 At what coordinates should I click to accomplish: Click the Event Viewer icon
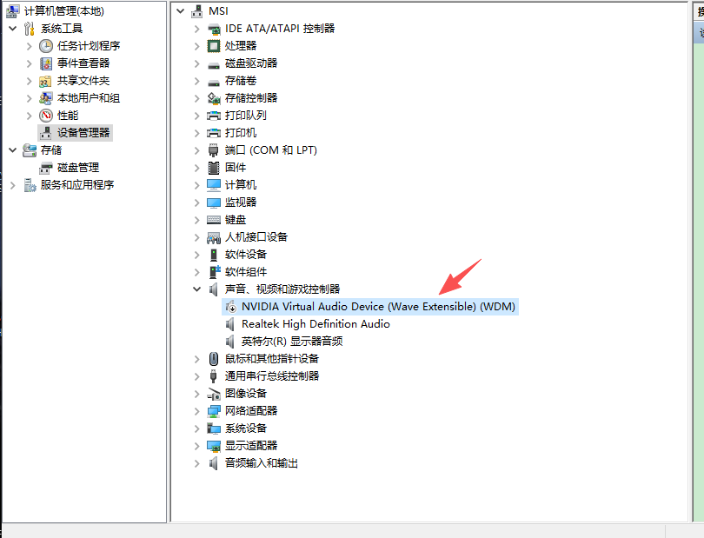[x=46, y=63]
